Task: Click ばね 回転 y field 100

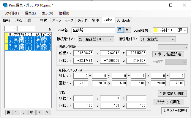Action: [x=110, y=106]
